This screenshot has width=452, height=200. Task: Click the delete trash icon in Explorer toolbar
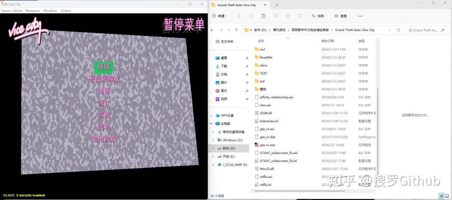[x=300, y=16]
